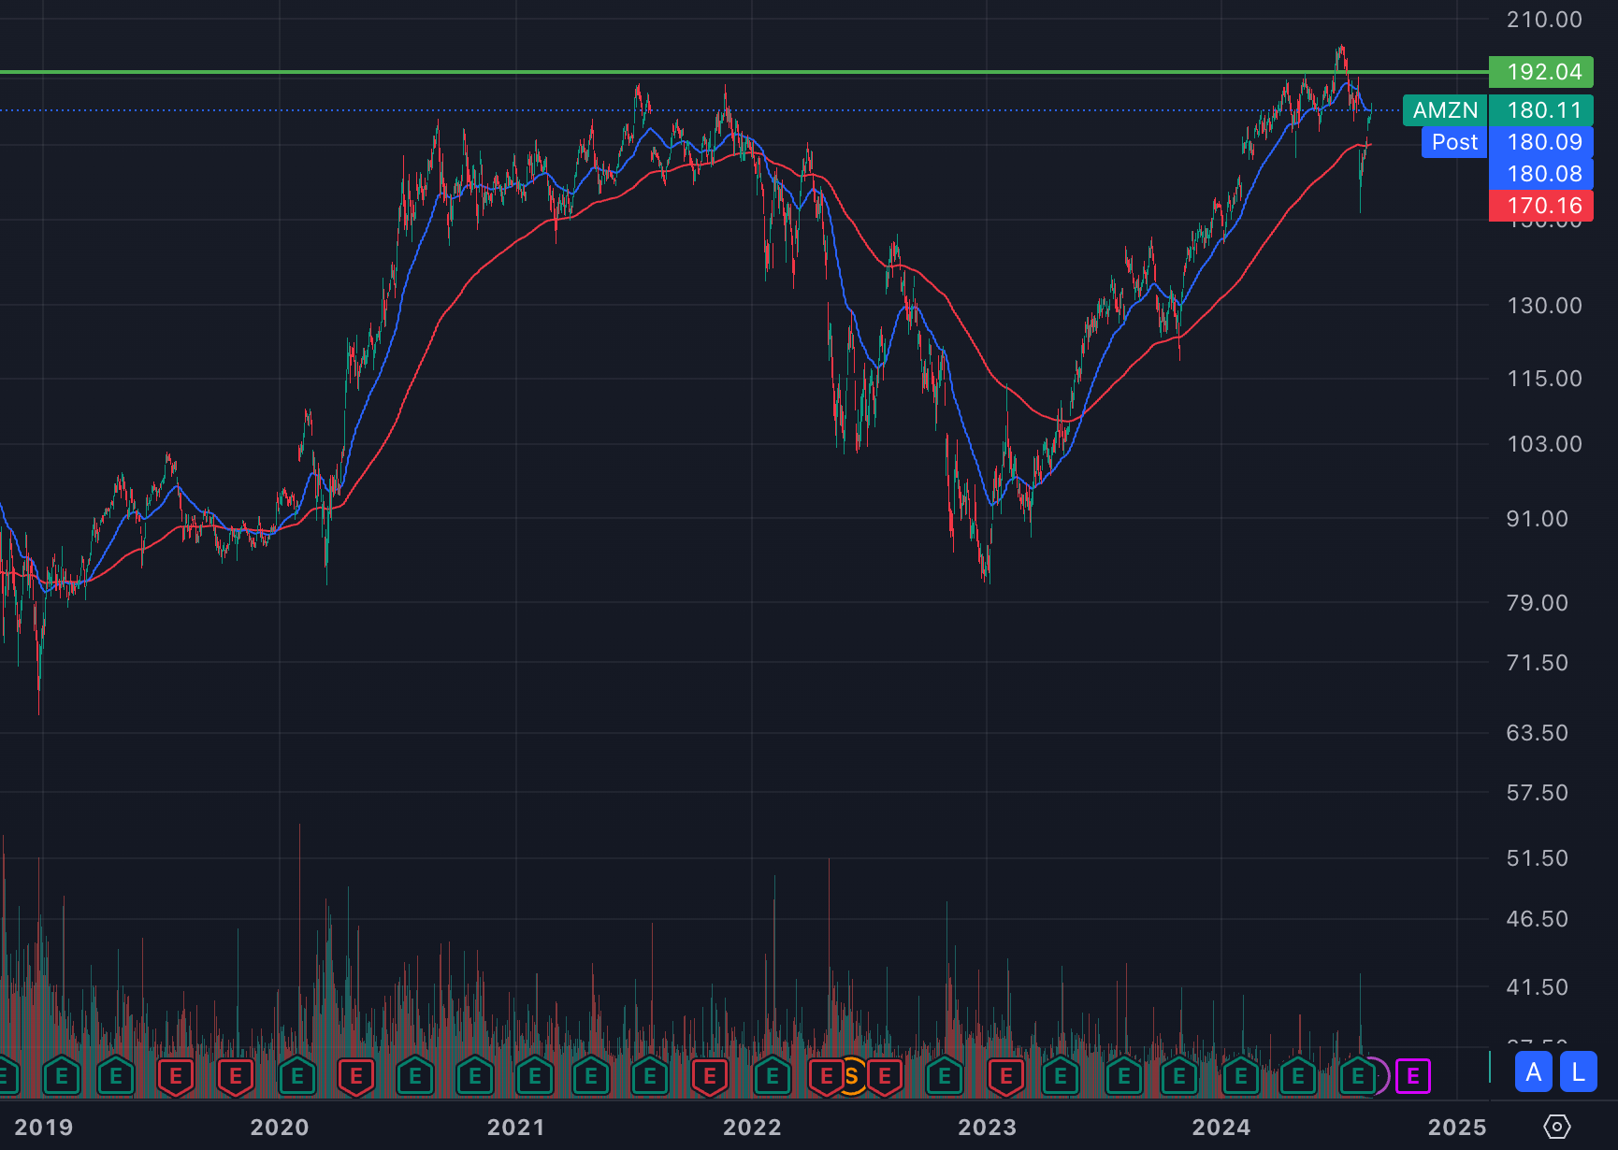Open red earnings marker just after split marker
The height and width of the screenshot is (1150, 1618).
pos(885,1076)
